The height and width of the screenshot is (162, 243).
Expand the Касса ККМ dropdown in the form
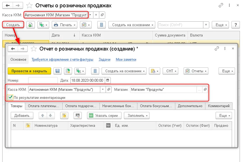pos(103,90)
